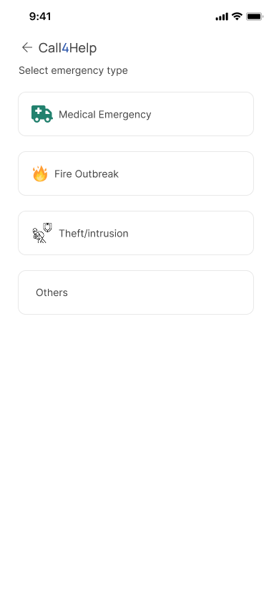Select the Others emergency option
The width and height of the screenshot is (279, 605).
(x=136, y=292)
